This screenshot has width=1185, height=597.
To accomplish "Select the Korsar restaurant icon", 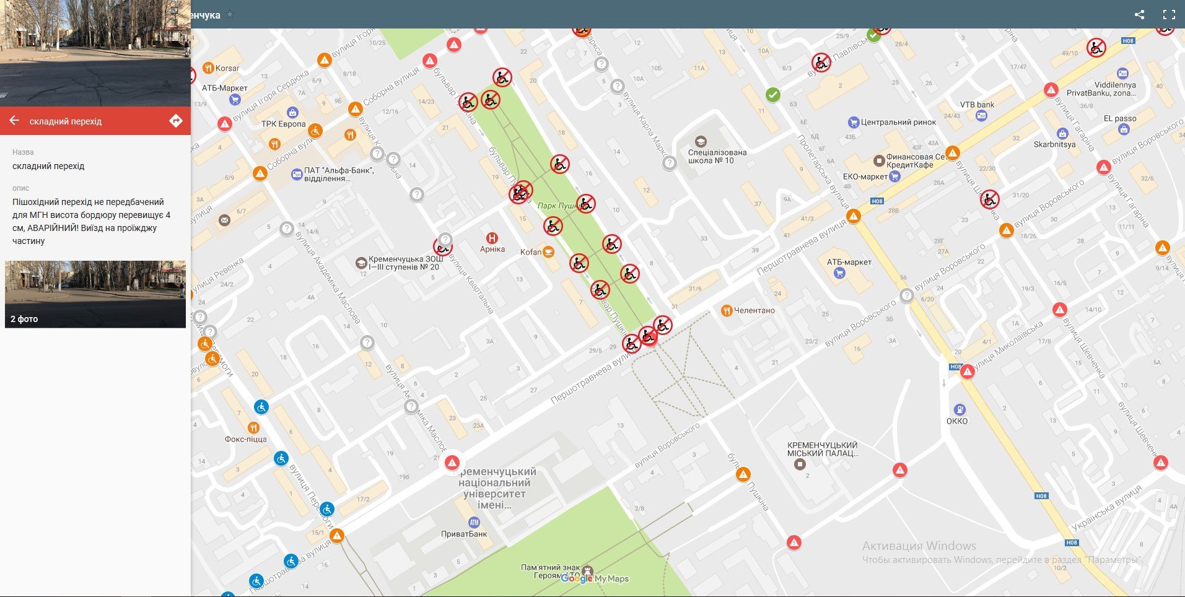I will [208, 68].
